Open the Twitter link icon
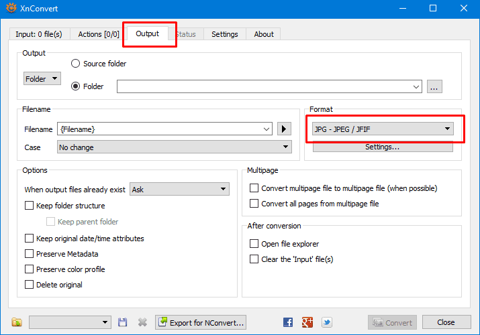 [327, 322]
